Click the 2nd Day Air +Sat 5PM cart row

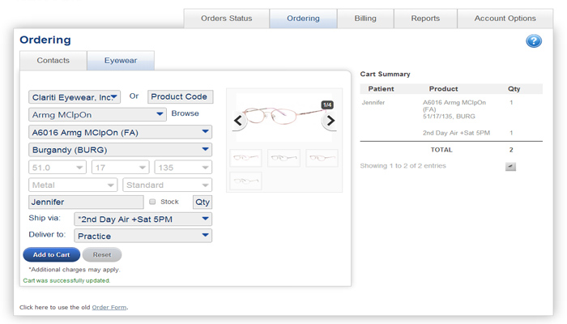click(x=456, y=133)
